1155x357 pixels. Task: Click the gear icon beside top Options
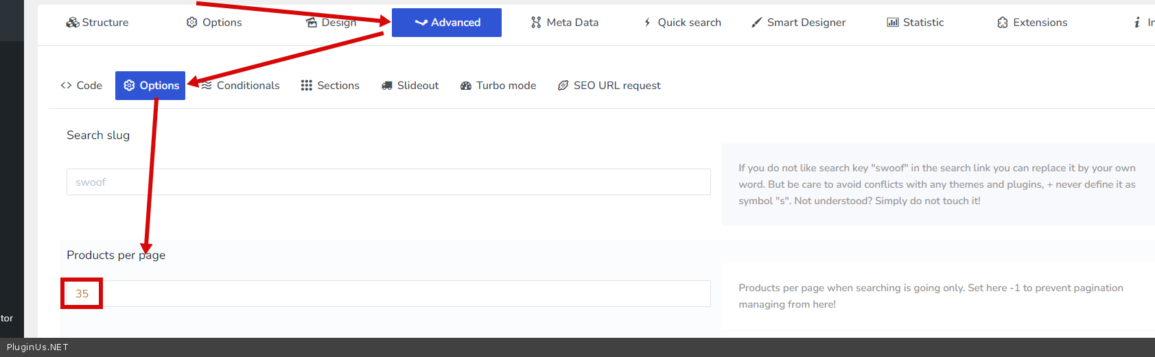click(x=191, y=23)
